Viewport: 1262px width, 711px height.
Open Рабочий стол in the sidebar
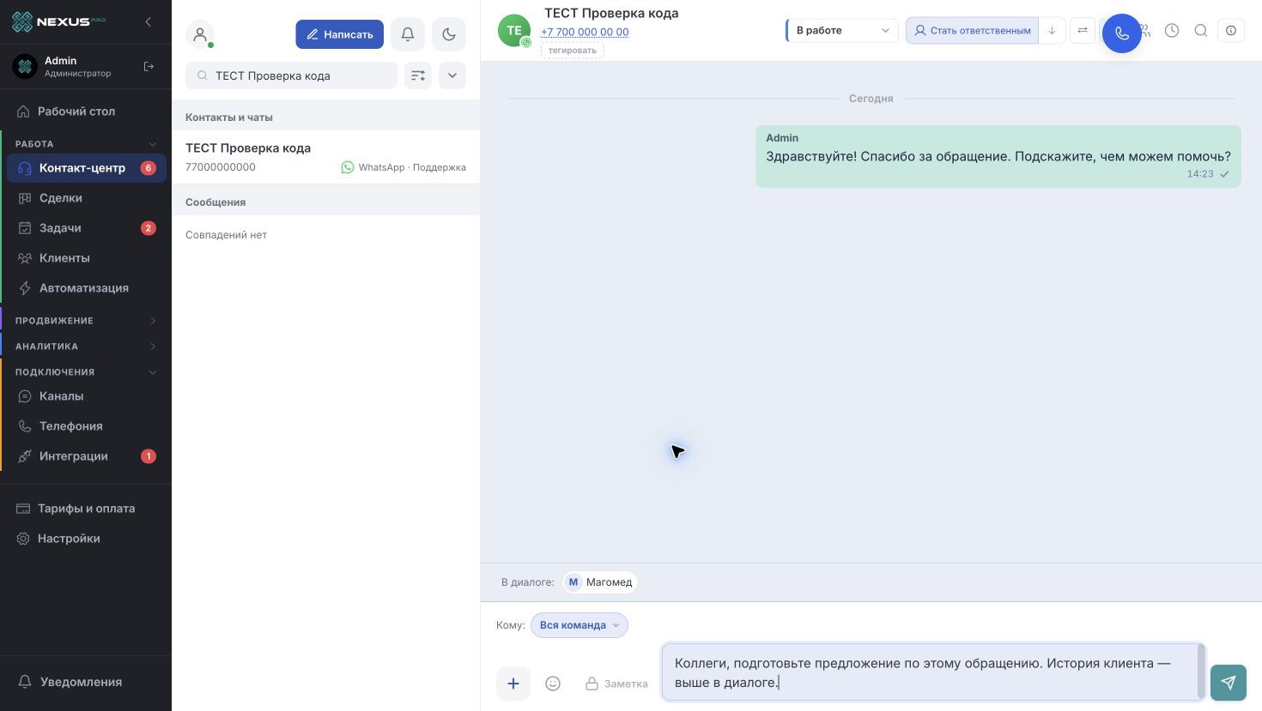pyautogui.click(x=86, y=111)
